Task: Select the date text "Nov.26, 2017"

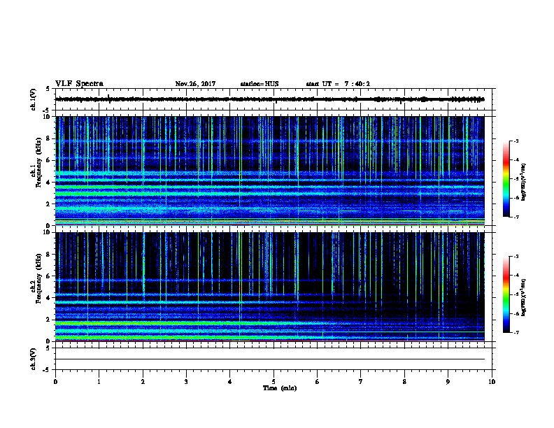Action: (195, 84)
